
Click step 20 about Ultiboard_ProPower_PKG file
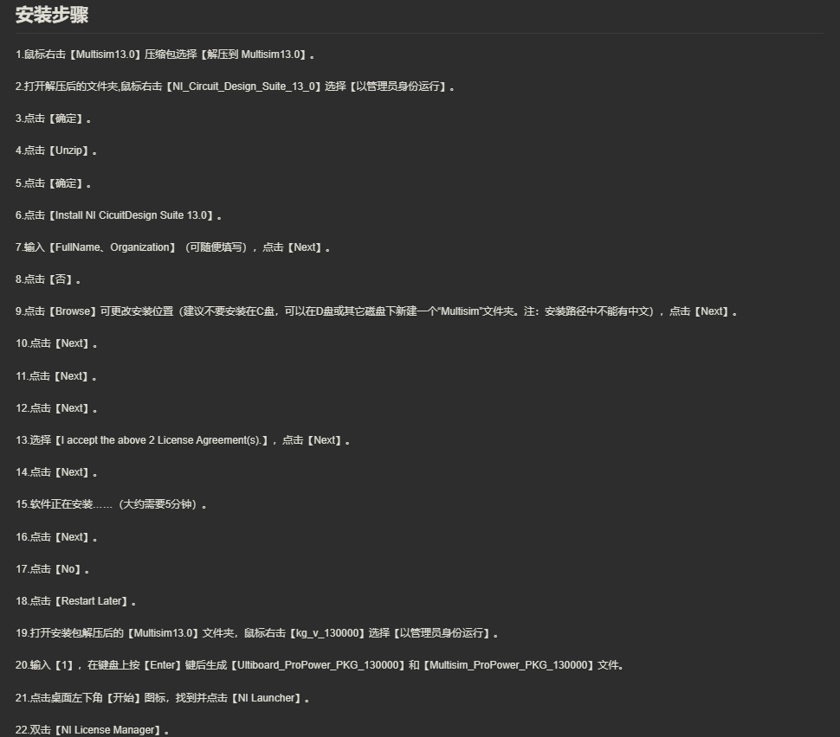320,666
